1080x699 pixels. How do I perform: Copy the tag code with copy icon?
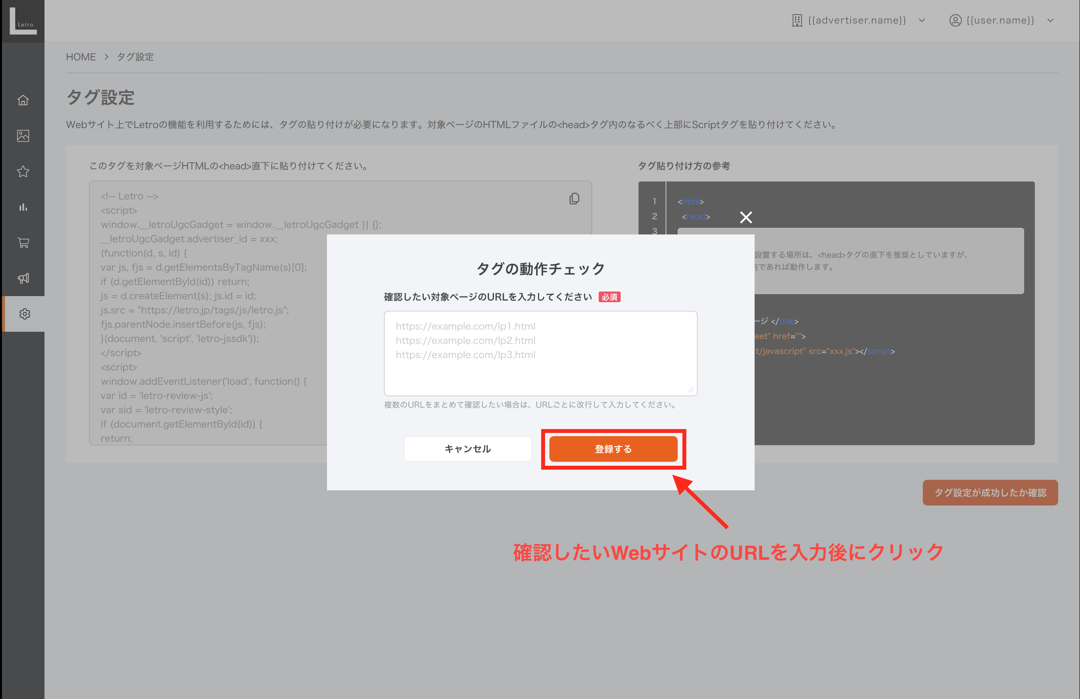coord(574,199)
